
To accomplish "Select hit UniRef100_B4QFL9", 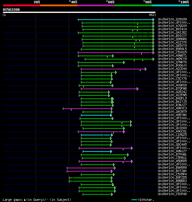I will pyautogui.click(x=172, y=98).
